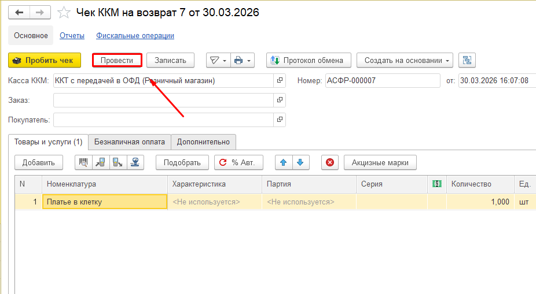Open the Покупатель field's open icon
536x294 pixels.
280,120
